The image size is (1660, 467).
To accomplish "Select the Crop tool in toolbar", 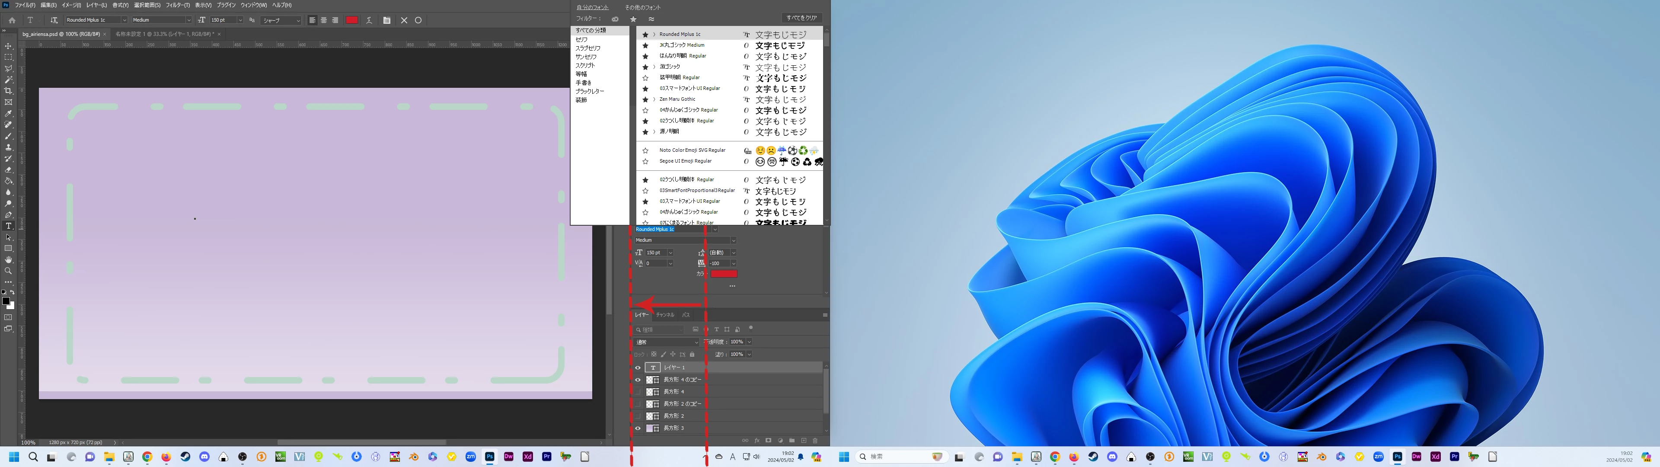I will point(8,91).
